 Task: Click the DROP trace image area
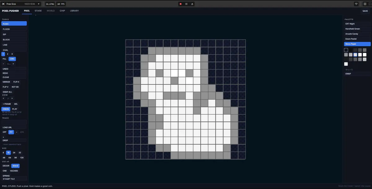14,140
